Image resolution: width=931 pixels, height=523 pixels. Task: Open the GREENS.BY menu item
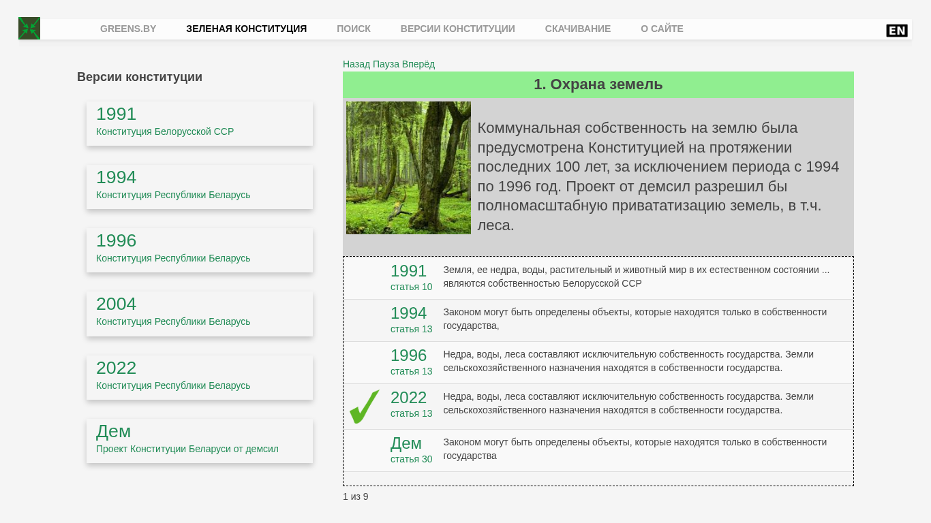(x=128, y=29)
